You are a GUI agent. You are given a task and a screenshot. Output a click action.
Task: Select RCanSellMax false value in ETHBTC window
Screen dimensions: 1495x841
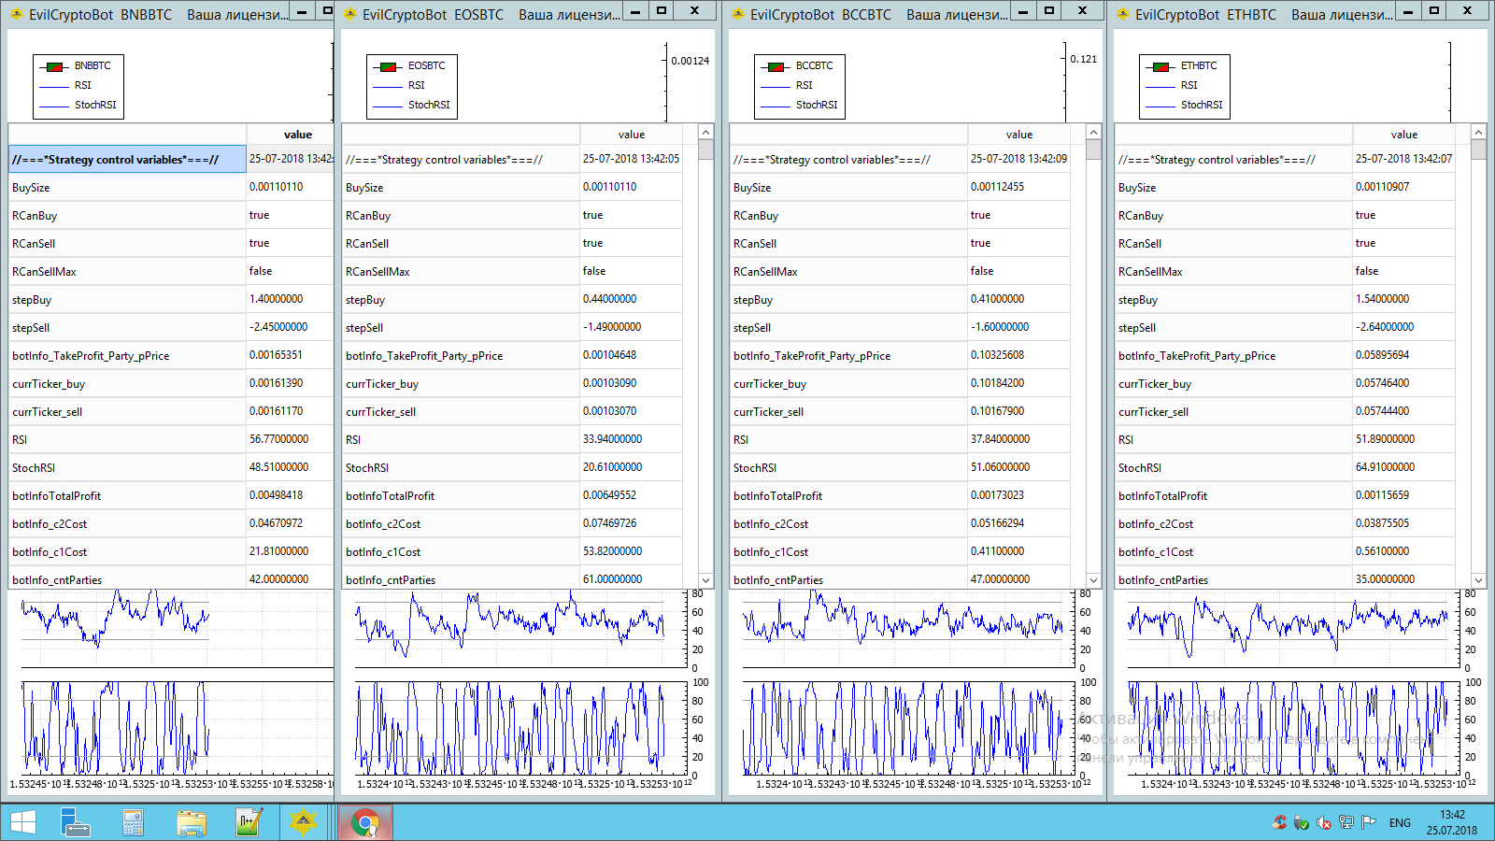pyautogui.click(x=1403, y=271)
